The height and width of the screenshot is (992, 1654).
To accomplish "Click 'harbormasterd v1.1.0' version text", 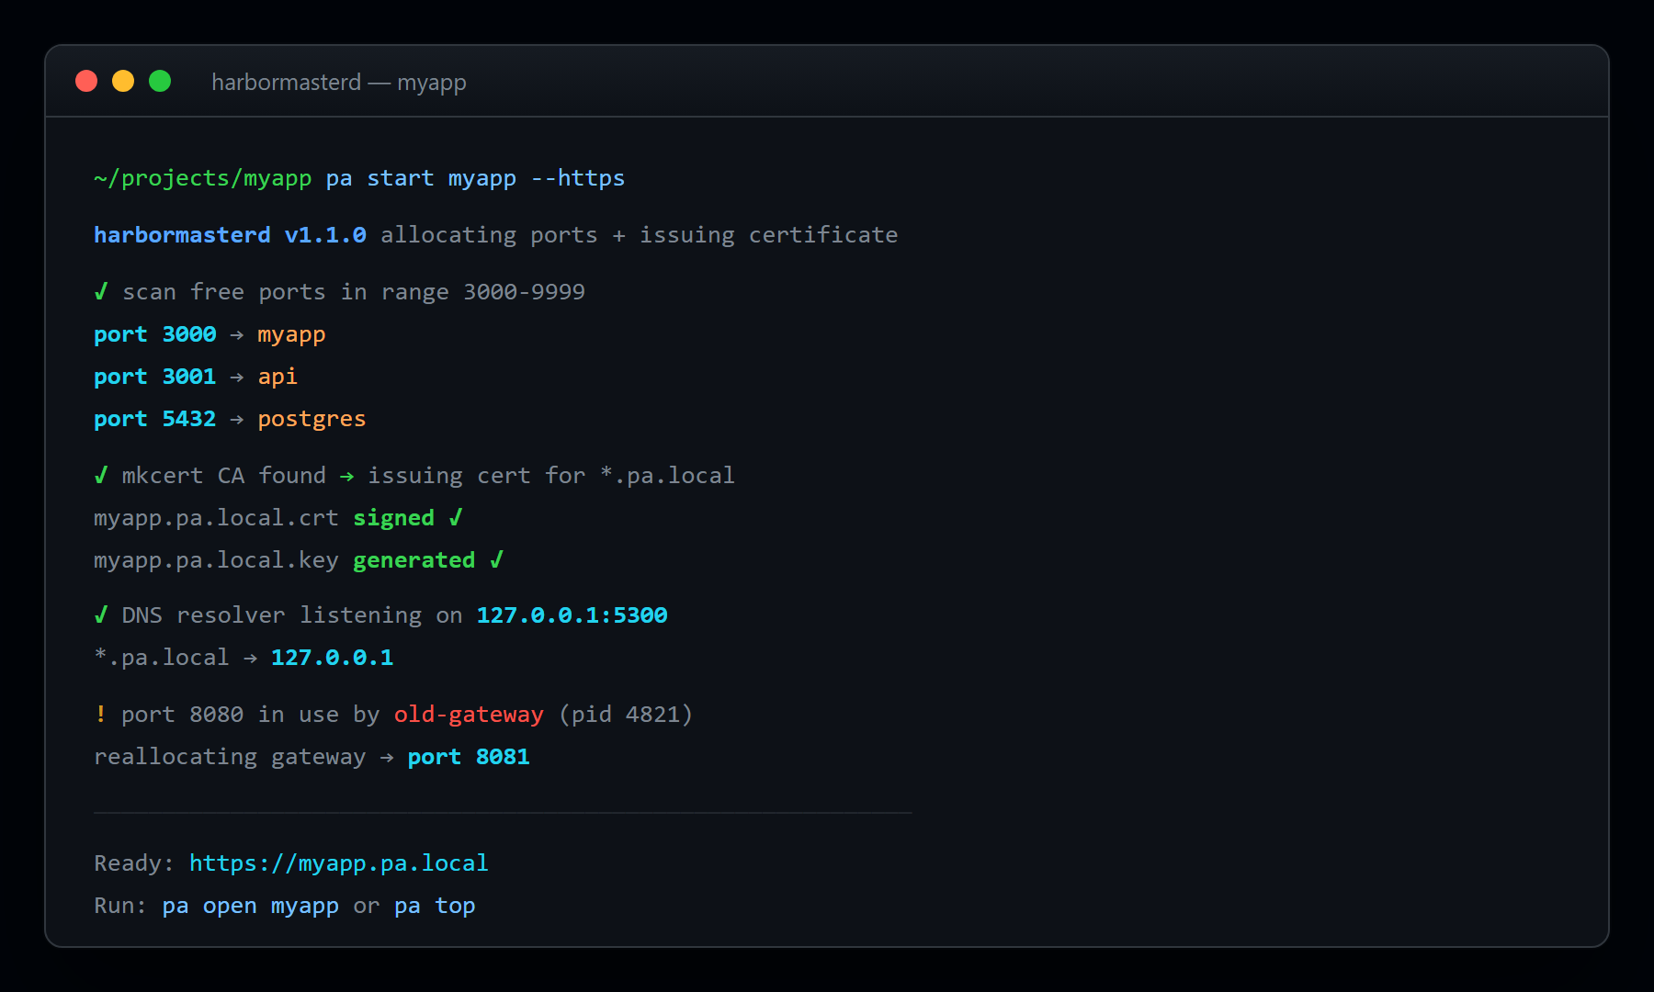I will [230, 235].
